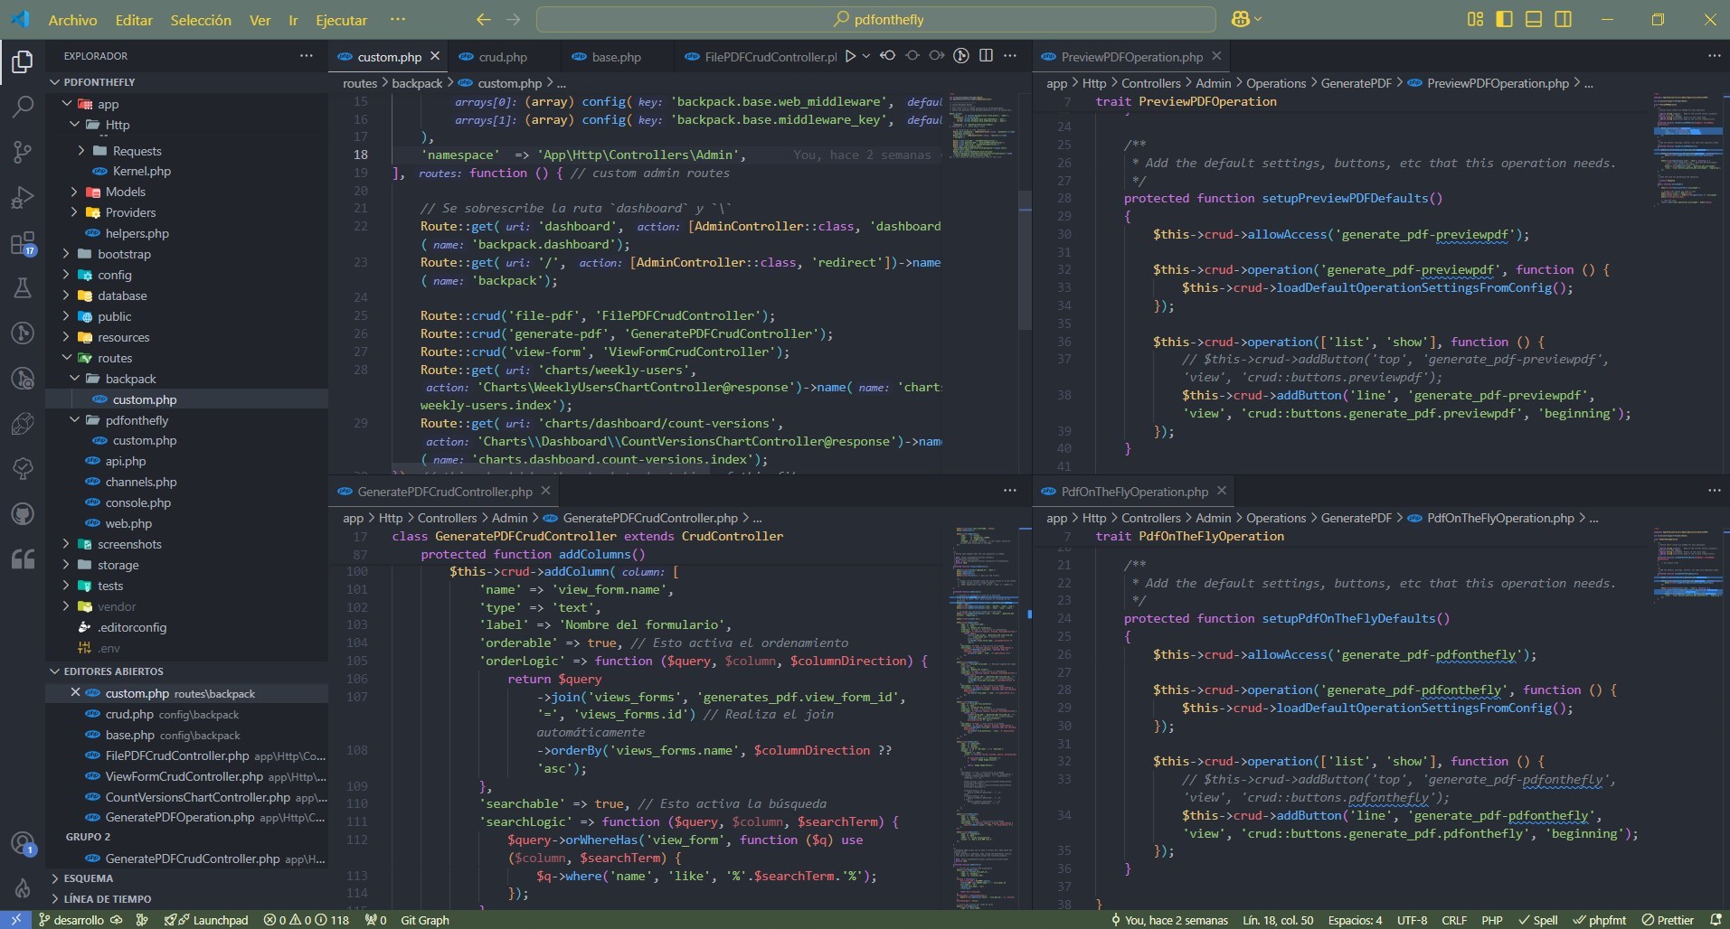The width and height of the screenshot is (1730, 929).
Task: Expand the database folder
Action: coord(122,296)
